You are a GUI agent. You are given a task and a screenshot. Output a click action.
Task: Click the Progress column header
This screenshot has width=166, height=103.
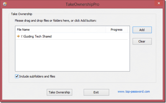point(117,30)
